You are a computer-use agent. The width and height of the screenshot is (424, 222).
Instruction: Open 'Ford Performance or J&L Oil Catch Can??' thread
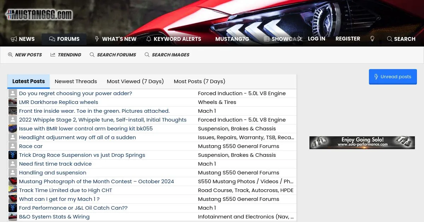point(73,208)
